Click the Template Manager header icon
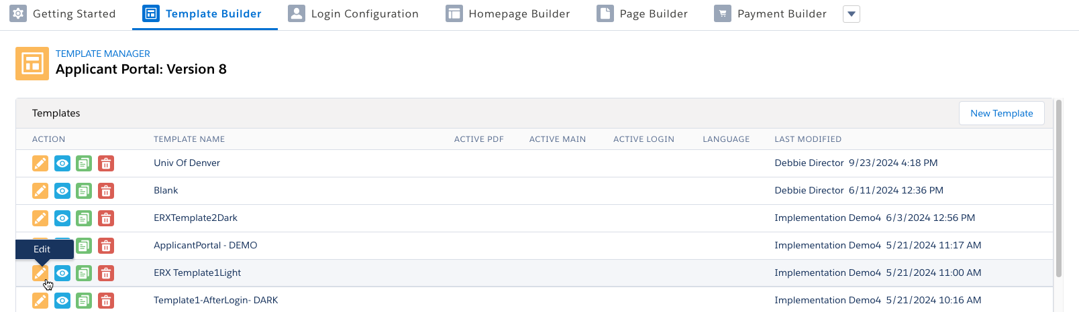Image resolution: width=1079 pixels, height=312 pixels. (32, 64)
